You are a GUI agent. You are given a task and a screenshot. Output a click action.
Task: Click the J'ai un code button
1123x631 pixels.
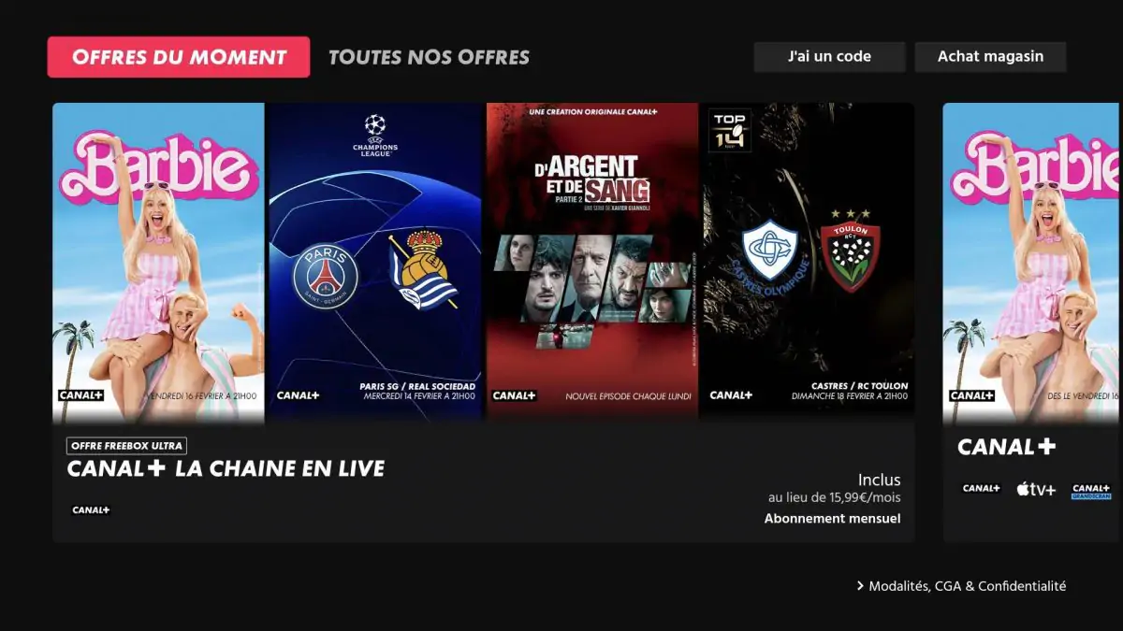pyautogui.click(x=829, y=56)
